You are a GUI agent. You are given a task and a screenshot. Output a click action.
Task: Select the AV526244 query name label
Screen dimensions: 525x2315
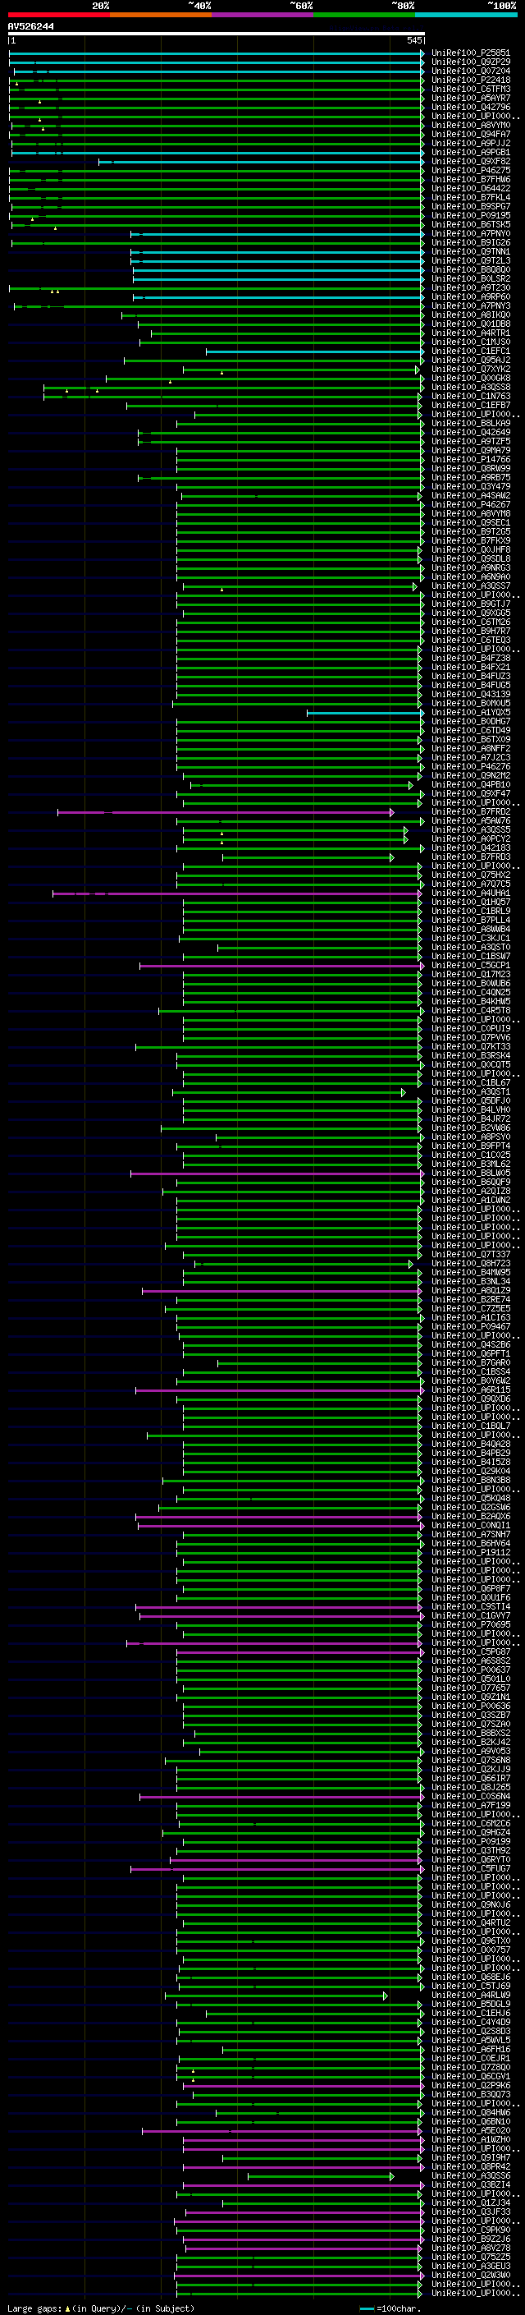pyautogui.click(x=30, y=26)
